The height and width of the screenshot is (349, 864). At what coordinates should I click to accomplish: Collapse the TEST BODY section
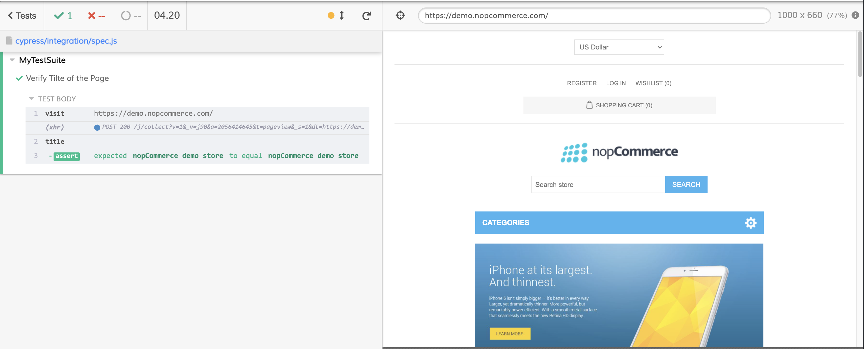31,99
